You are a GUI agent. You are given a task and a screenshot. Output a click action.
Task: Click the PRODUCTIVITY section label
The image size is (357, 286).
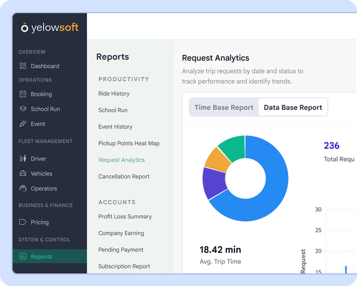(x=124, y=79)
